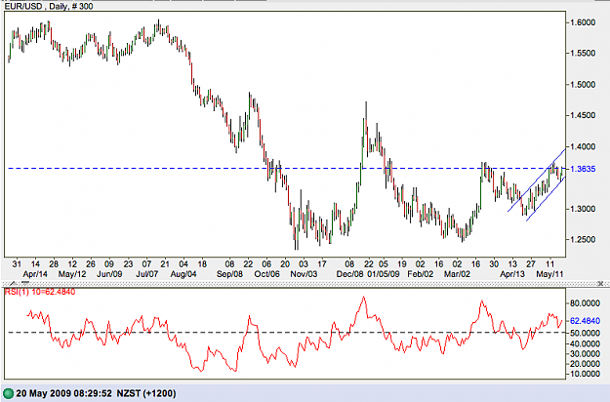Click the blue 1.3635 price level label
610x402 pixels.
pyautogui.click(x=583, y=169)
